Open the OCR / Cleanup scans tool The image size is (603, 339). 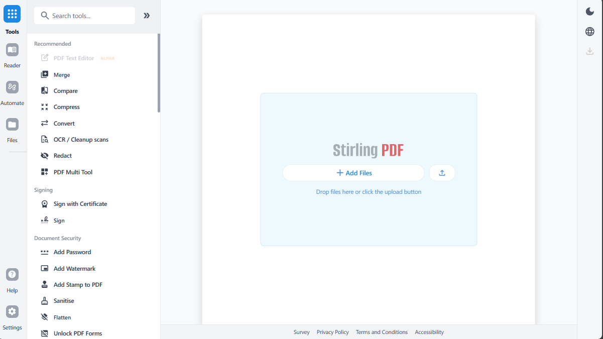(x=81, y=139)
